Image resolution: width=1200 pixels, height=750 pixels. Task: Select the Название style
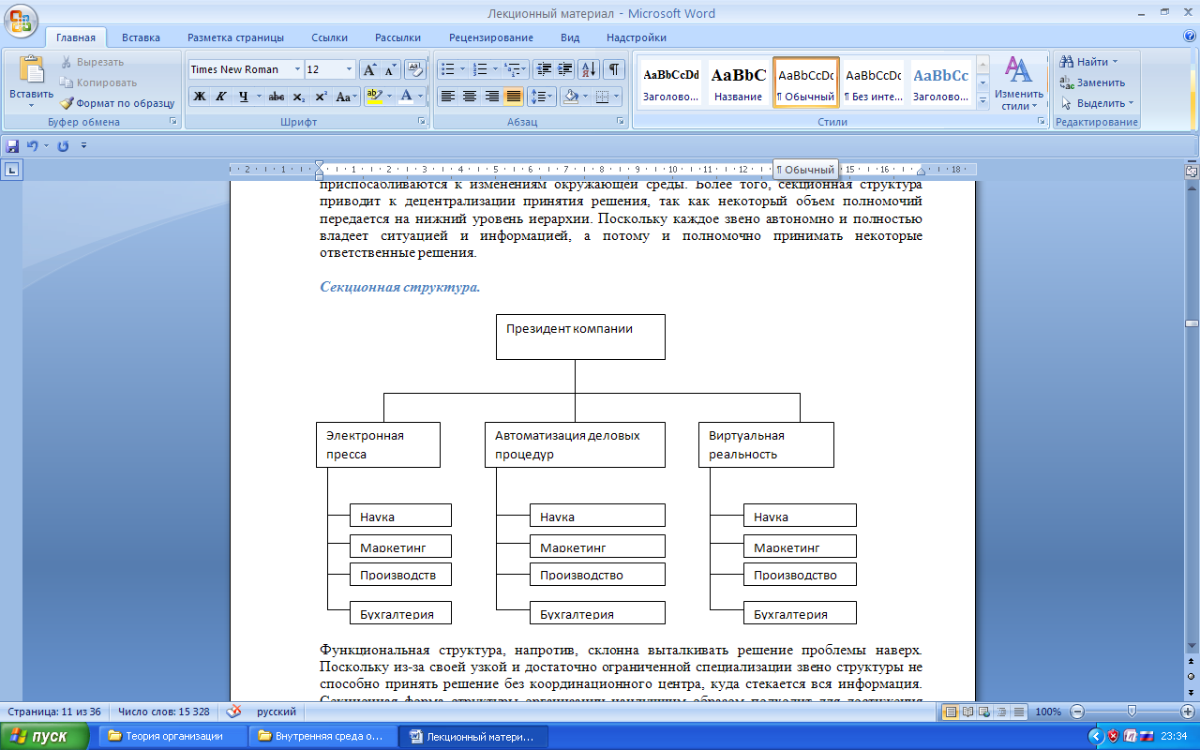pos(739,82)
